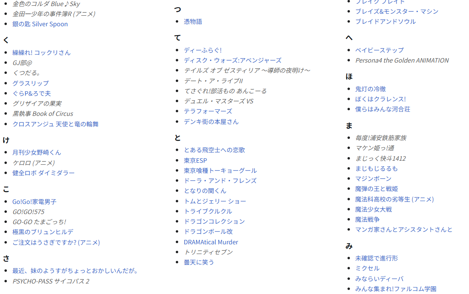
Task: Open the DRAMAtical Murder link
Action: (x=211, y=242)
